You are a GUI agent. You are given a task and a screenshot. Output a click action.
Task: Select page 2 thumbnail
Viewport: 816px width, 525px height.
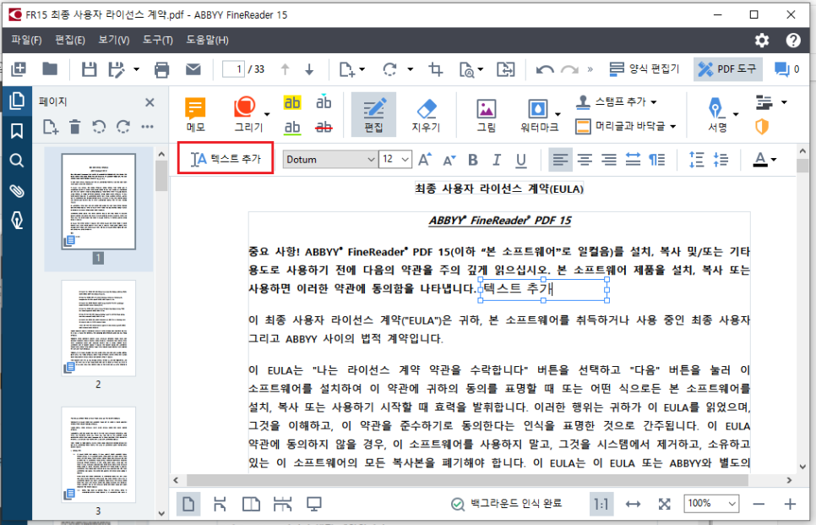click(98, 328)
